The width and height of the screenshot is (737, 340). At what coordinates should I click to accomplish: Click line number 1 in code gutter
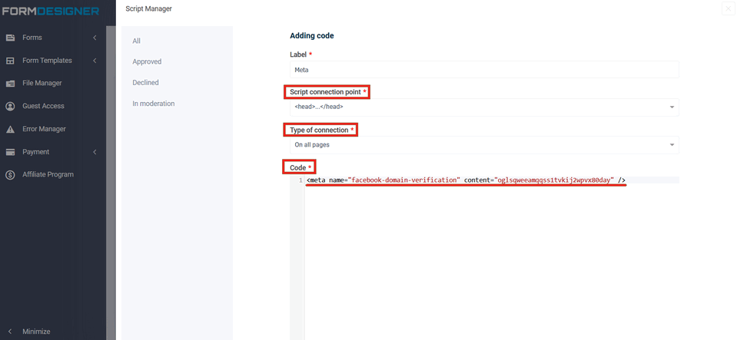click(300, 180)
